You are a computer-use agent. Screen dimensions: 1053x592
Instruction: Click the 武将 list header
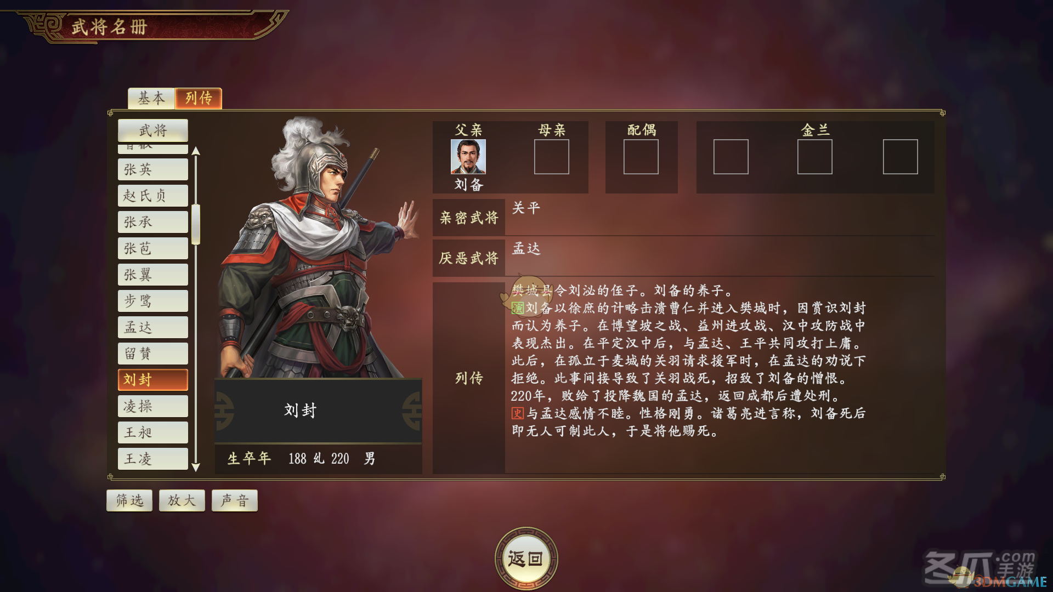(153, 130)
